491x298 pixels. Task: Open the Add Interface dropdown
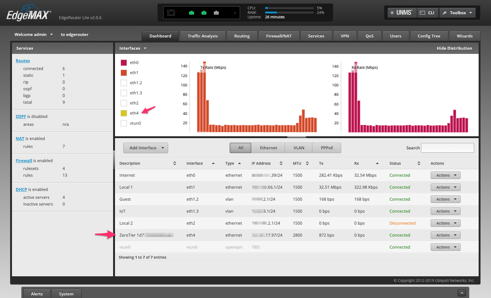[x=146, y=148]
